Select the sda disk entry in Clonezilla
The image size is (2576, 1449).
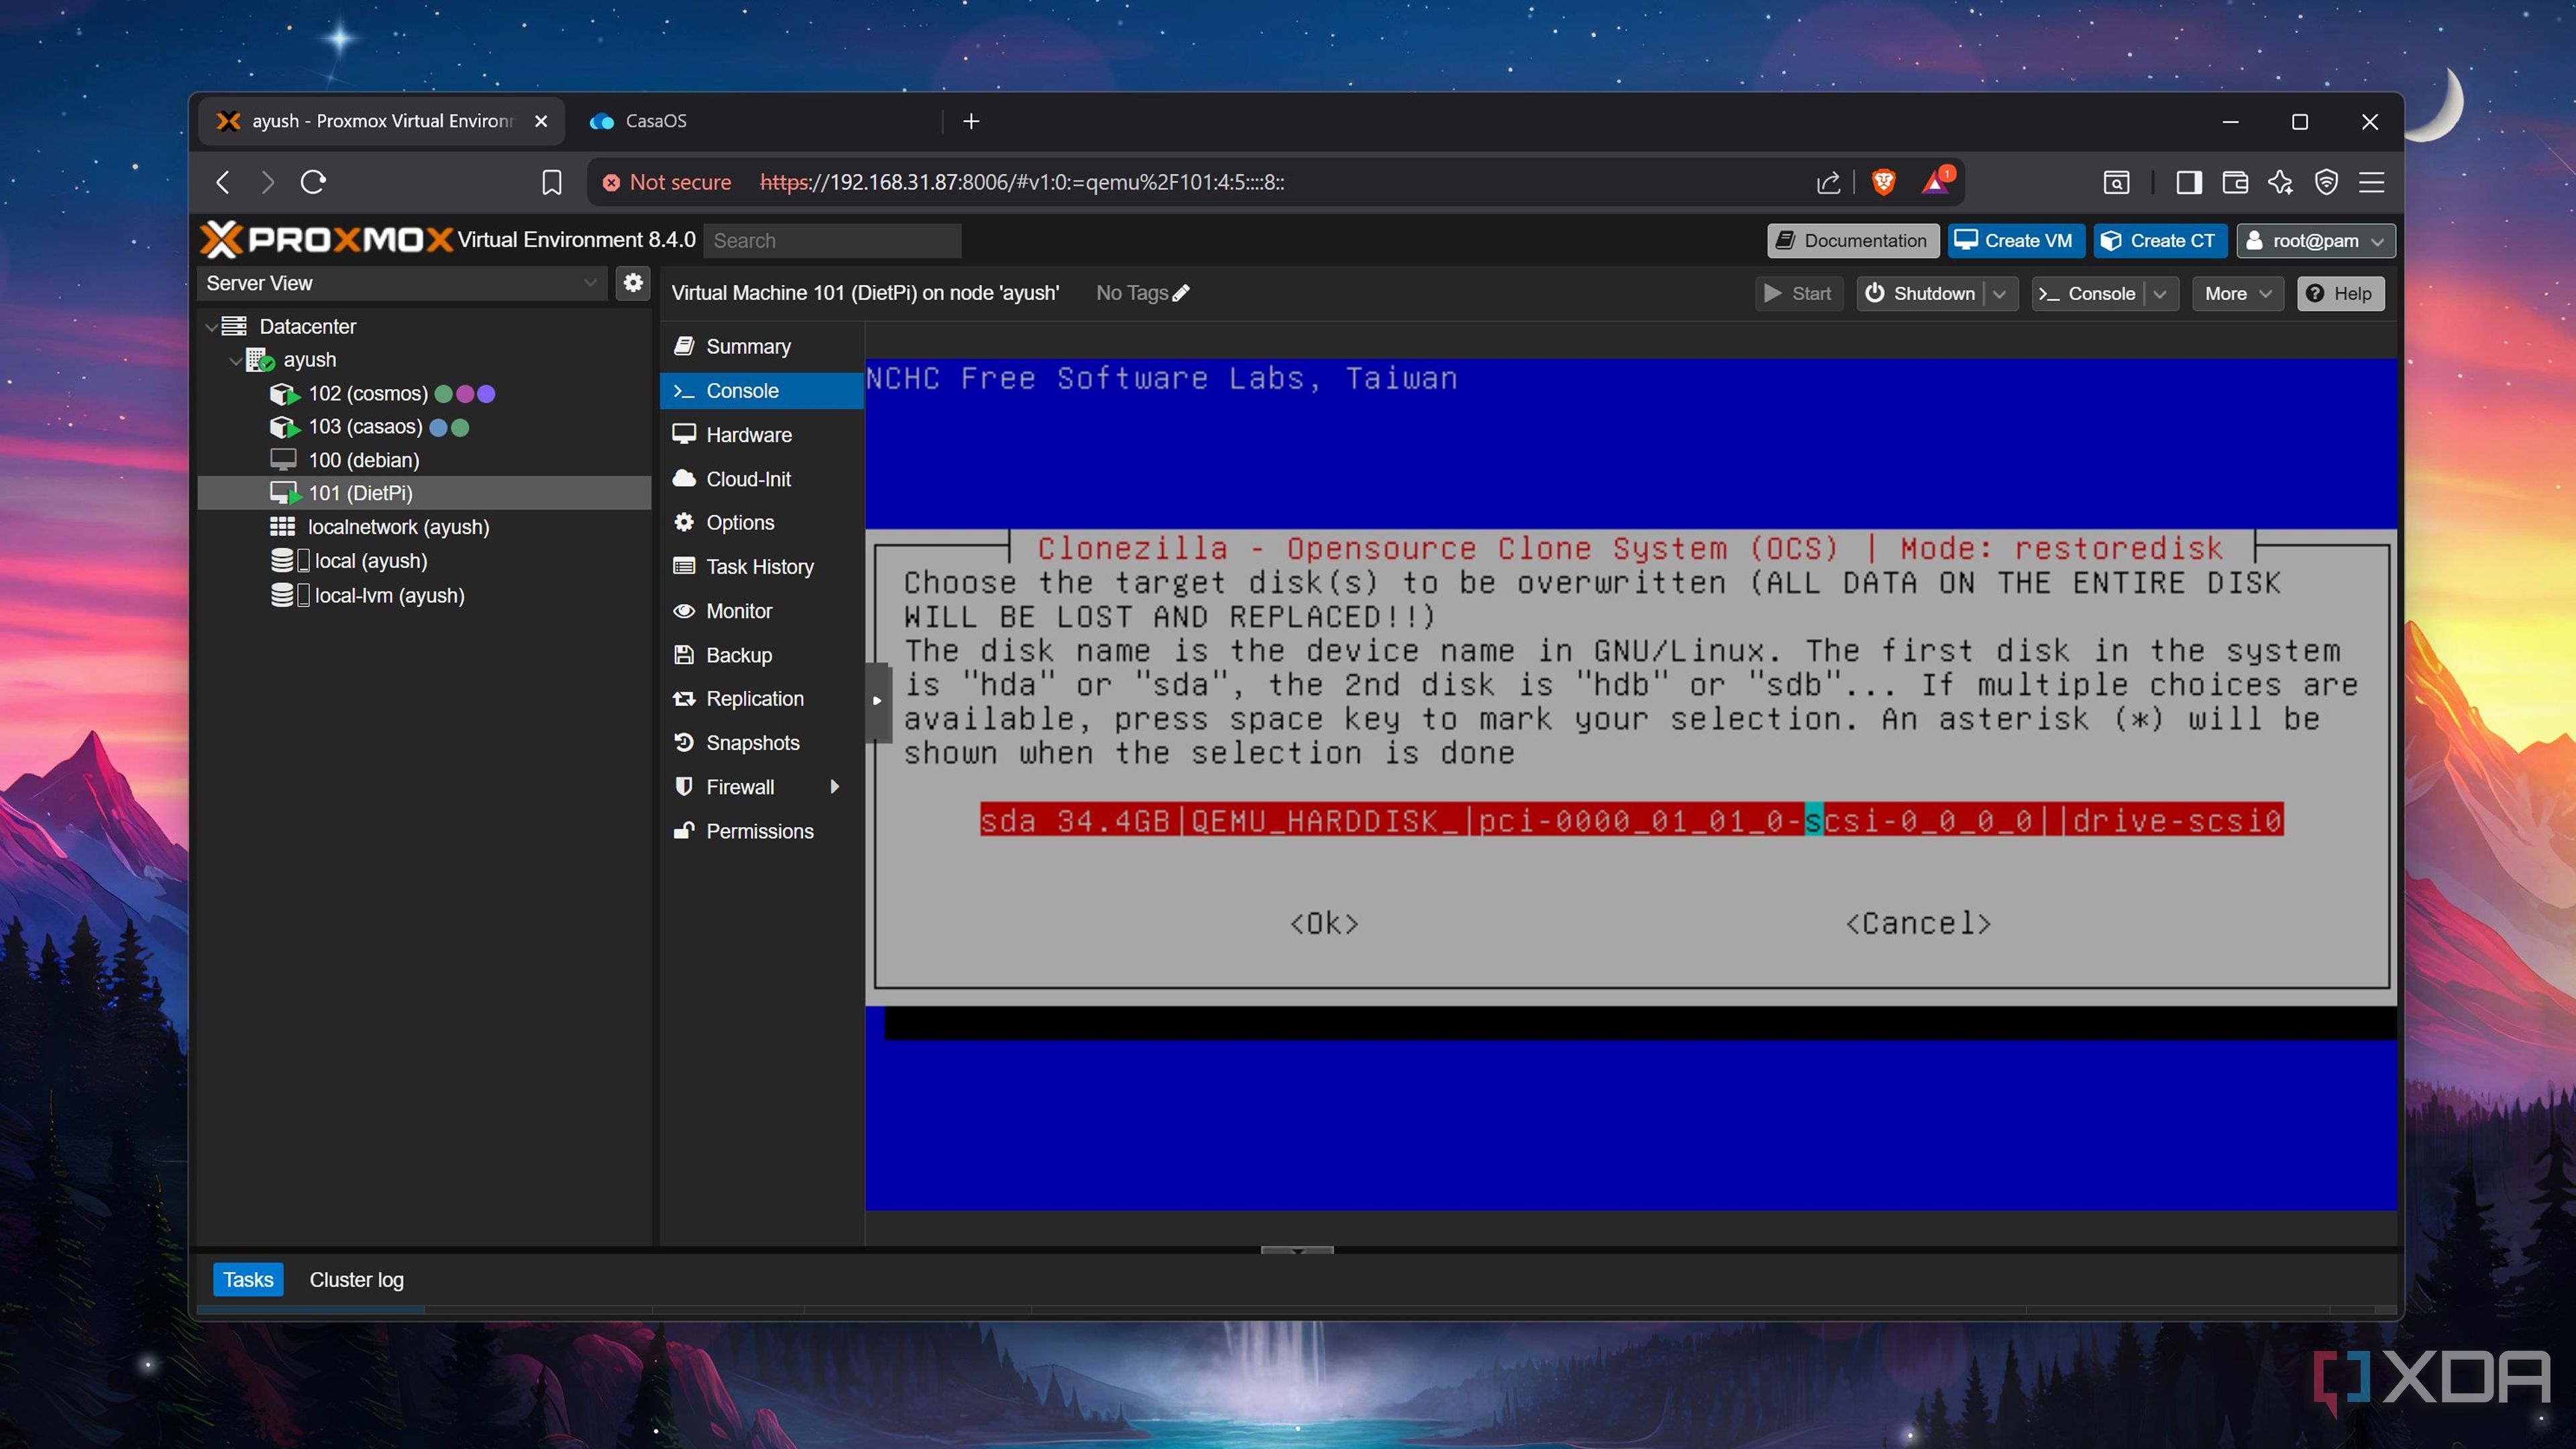click(1631, 821)
